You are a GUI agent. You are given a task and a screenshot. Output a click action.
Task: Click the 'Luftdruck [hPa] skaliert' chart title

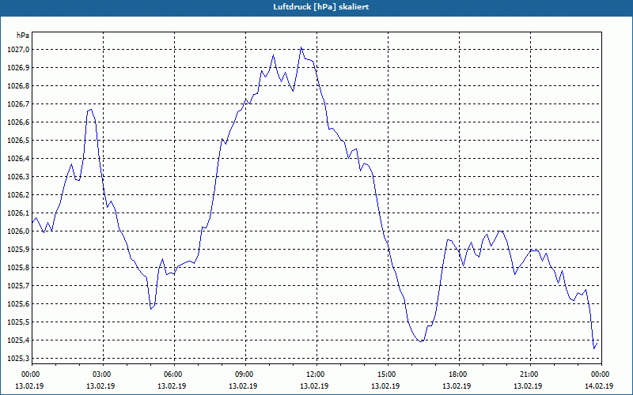(x=321, y=7)
